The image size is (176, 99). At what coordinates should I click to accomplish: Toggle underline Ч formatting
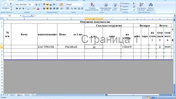click(23, 9)
